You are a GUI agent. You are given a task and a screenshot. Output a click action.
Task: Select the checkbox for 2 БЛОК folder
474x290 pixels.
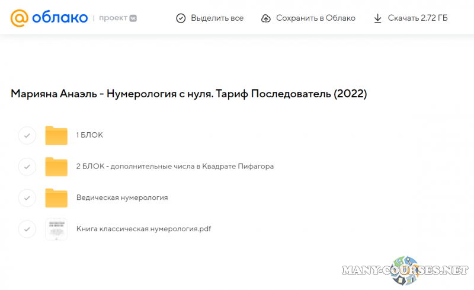[27, 167]
